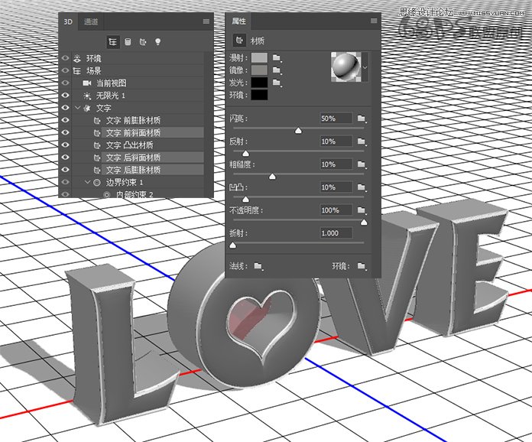Switch to the 通道 tab
This screenshot has width=532, height=442.
click(x=91, y=21)
